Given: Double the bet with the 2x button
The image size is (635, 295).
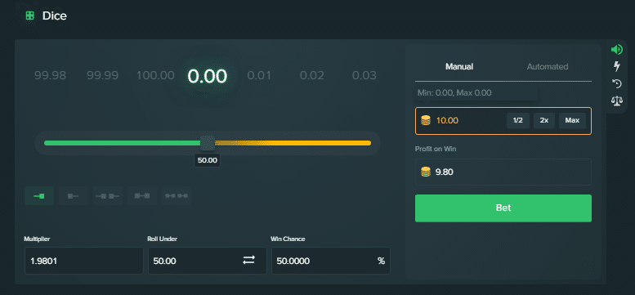Looking at the screenshot, I should (544, 121).
